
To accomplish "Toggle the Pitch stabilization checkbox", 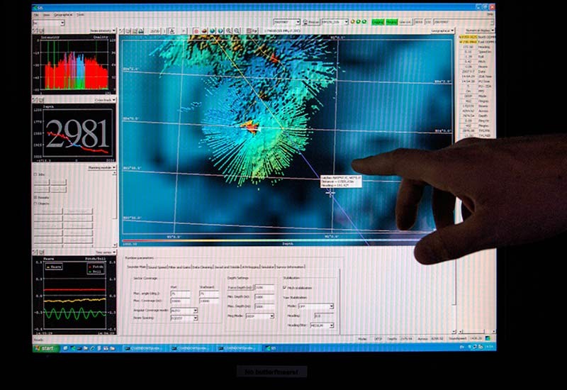I will click(285, 287).
